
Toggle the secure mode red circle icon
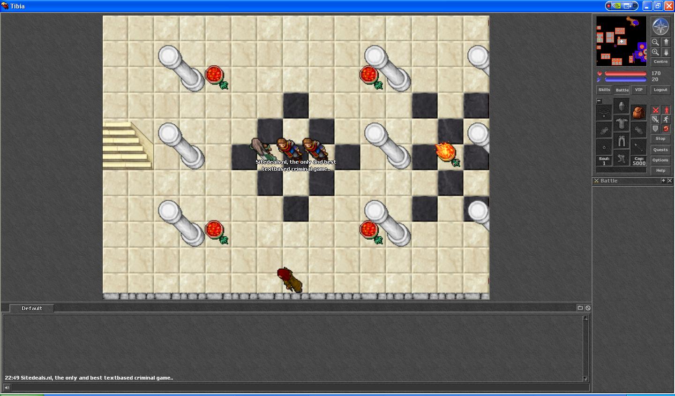point(666,129)
